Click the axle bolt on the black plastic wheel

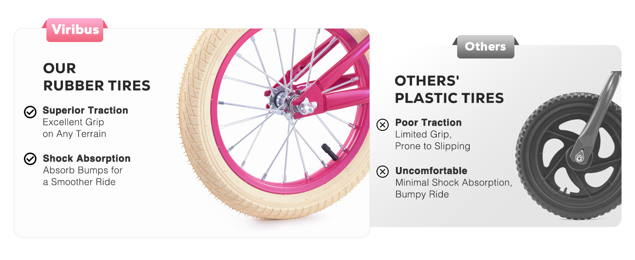(579, 158)
